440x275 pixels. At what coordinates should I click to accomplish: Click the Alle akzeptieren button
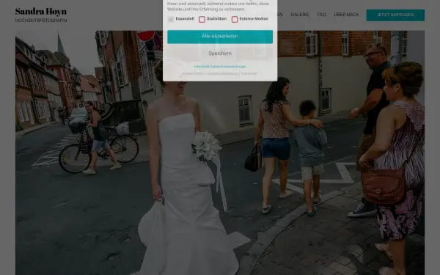tap(220, 37)
